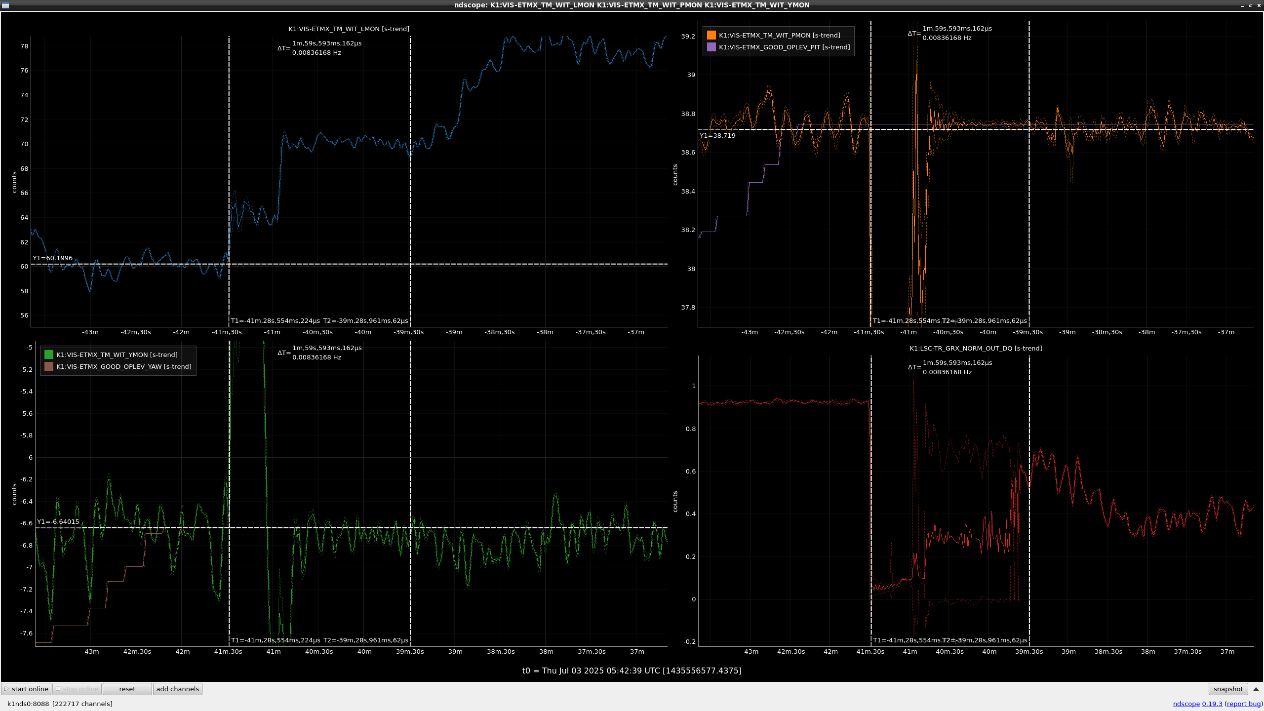This screenshot has width=1264, height=711.
Task: Click the K1:VIS-ETMX_TM_WIT_LMON plot title
Action: 349,29
